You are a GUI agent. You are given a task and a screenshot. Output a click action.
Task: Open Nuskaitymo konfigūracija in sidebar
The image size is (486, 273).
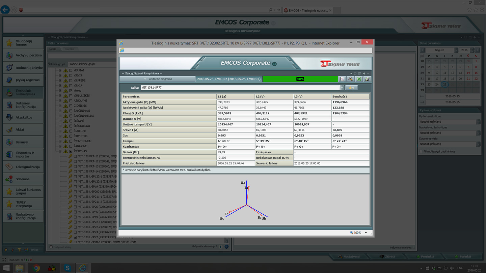(x=23, y=216)
